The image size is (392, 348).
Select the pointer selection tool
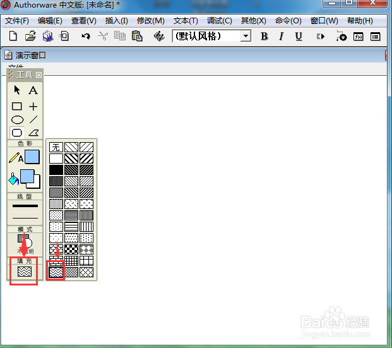tap(17, 90)
